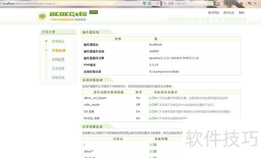Click the MySQL 支持 row label

click(x=91, y=119)
